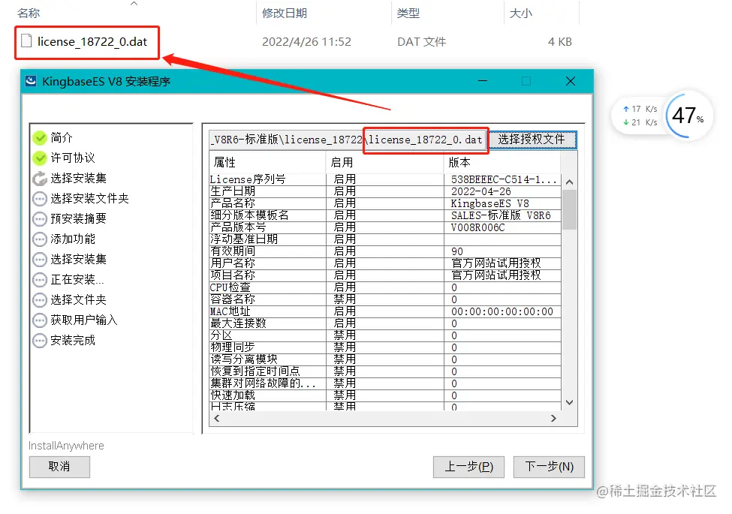The height and width of the screenshot is (514, 732).
Task: Sort files by the 名称 column header
Action: pos(29,13)
